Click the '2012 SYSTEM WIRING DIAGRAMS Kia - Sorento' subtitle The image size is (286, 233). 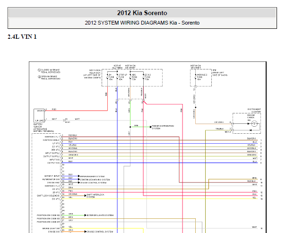click(x=142, y=23)
